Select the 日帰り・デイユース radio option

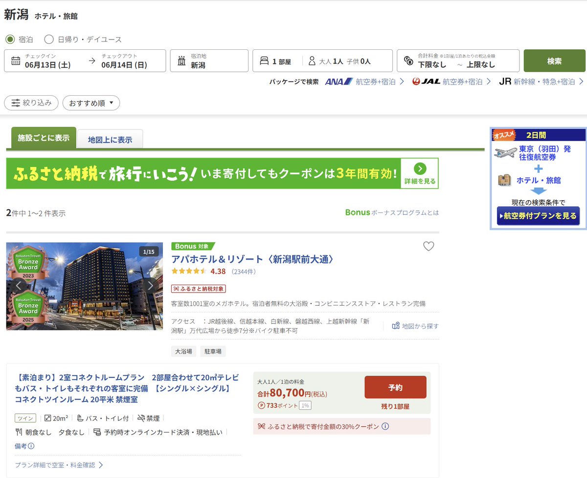pyautogui.click(x=48, y=39)
